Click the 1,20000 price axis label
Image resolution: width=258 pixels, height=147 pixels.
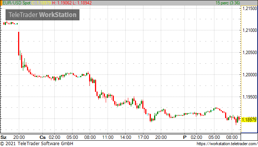[x=249, y=75]
